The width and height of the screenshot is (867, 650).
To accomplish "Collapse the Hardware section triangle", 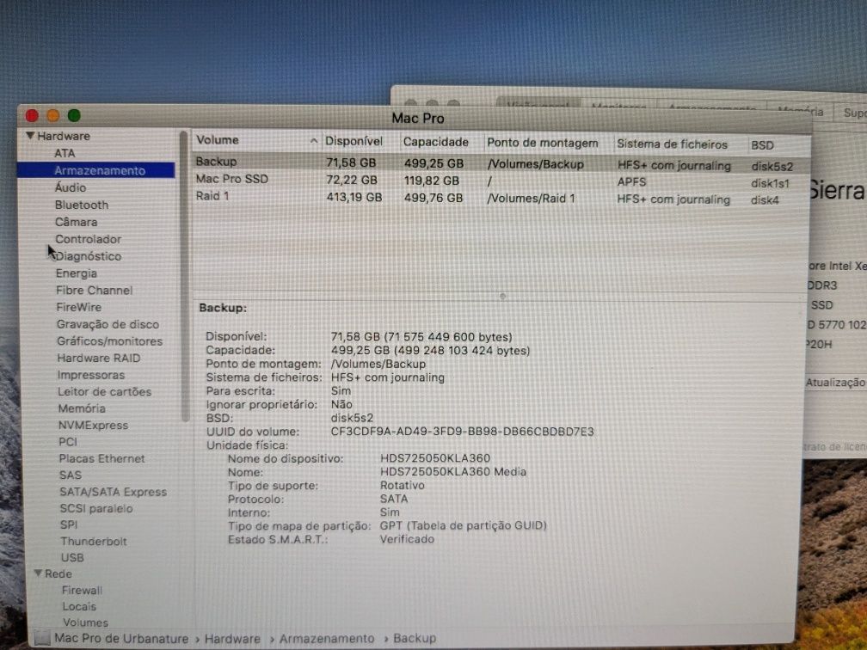I will [30, 136].
